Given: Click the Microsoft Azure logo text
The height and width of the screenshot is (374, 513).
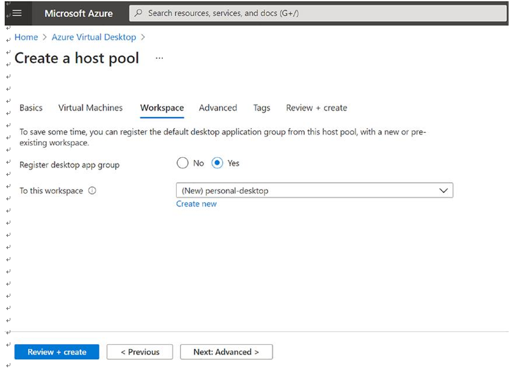Looking at the screenshot, I should point(79,13).
